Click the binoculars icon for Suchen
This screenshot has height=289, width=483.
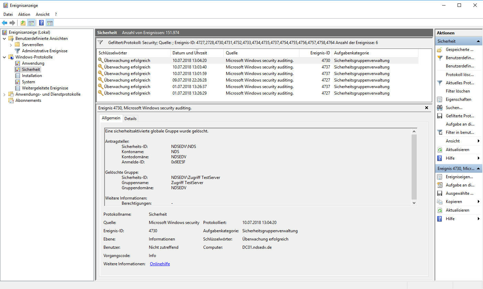point(439,108)
